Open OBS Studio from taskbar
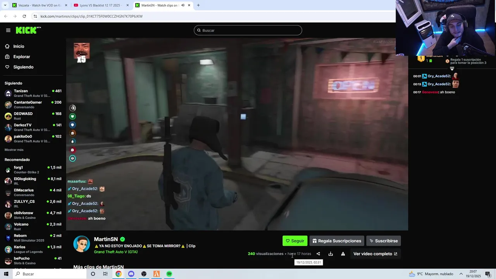Screen dimensions: 496x279 pyautogui.click(x=144, y=274)
